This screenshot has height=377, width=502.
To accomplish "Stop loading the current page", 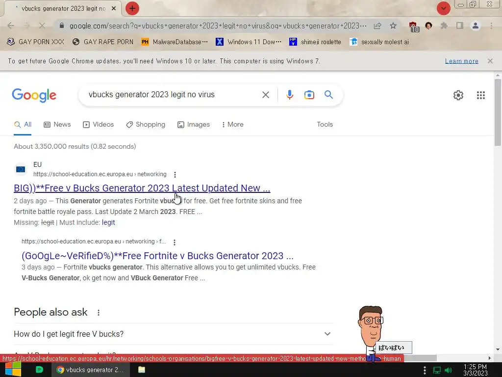I will coord(42,26).
